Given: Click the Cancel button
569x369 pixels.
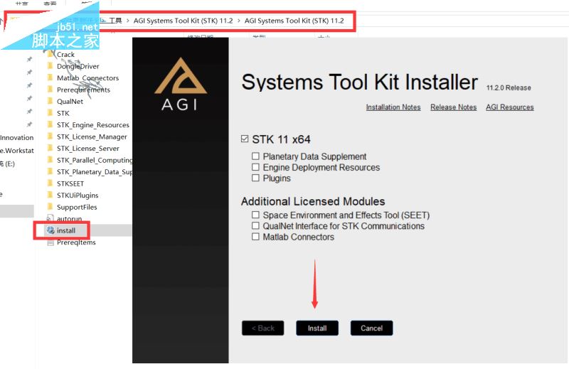Looking at the screenshot, I should tap(371, 328).
